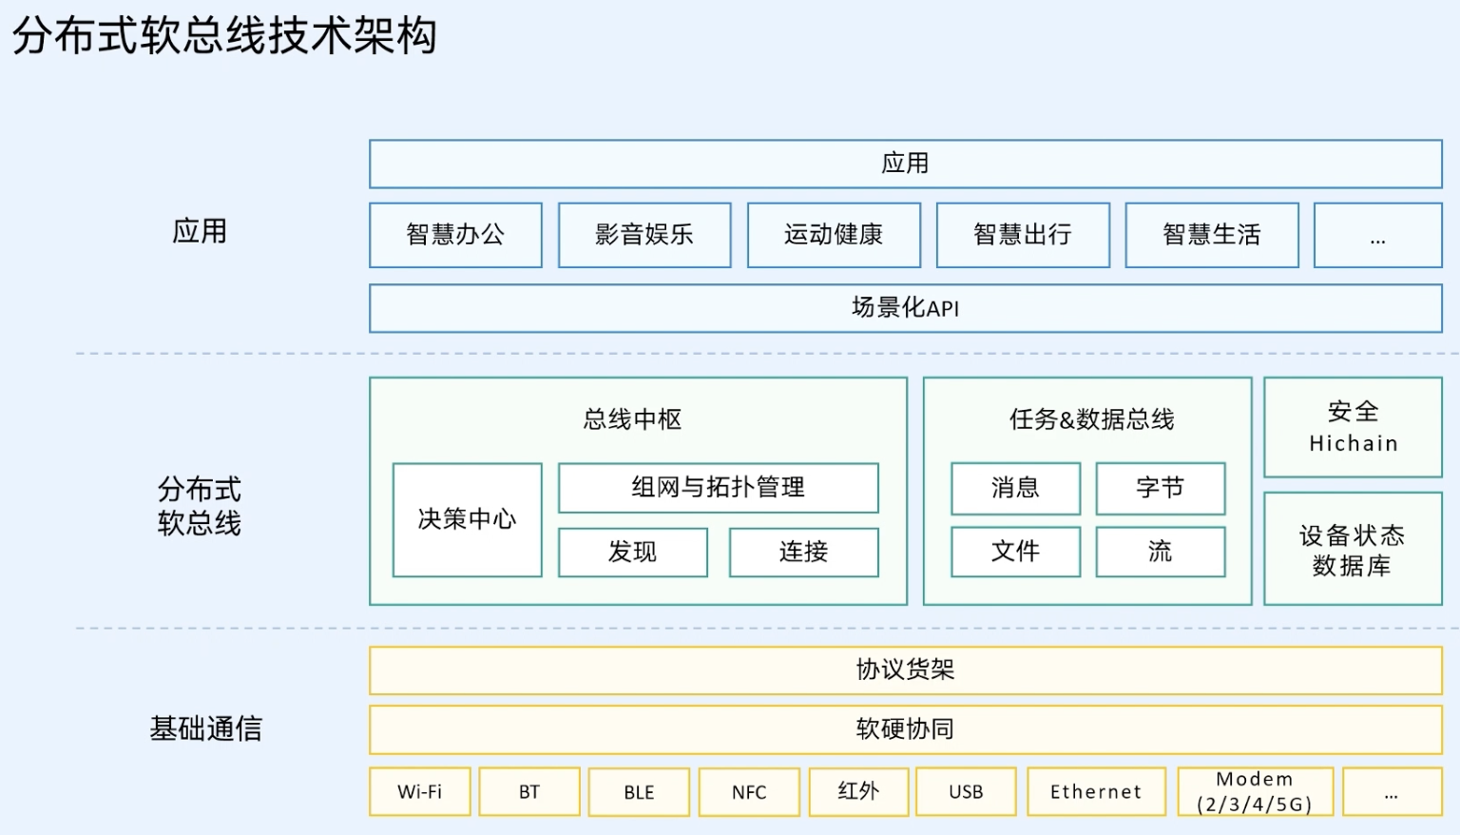The height and width of the screenshot is (835, 1460).
Task: Select the Wi-Fi box
Action: click(420, 792)
